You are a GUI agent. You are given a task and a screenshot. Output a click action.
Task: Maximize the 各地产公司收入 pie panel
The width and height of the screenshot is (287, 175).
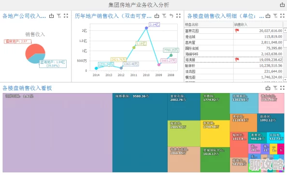click(x=66, y=16)
